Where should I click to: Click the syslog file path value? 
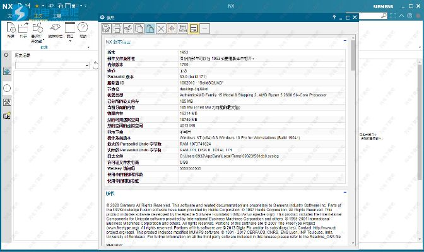pyautogui.click(x=229, y=156)
